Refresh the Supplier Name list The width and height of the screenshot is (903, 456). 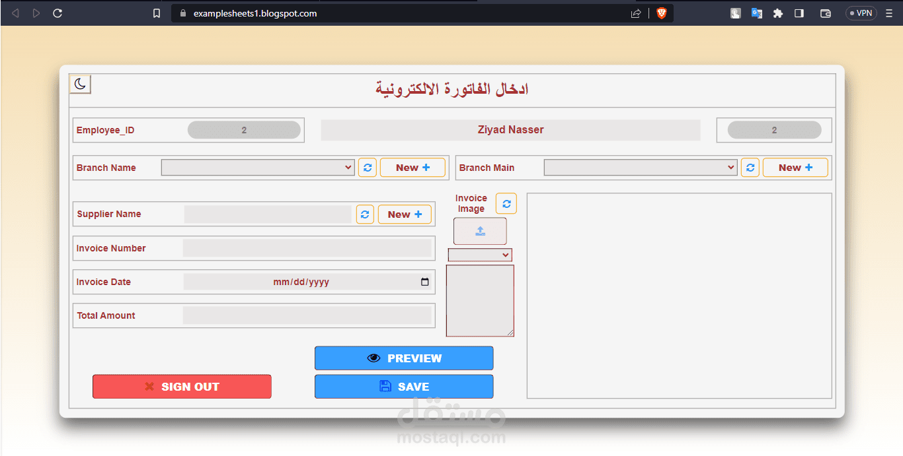[x=364, y=214]
